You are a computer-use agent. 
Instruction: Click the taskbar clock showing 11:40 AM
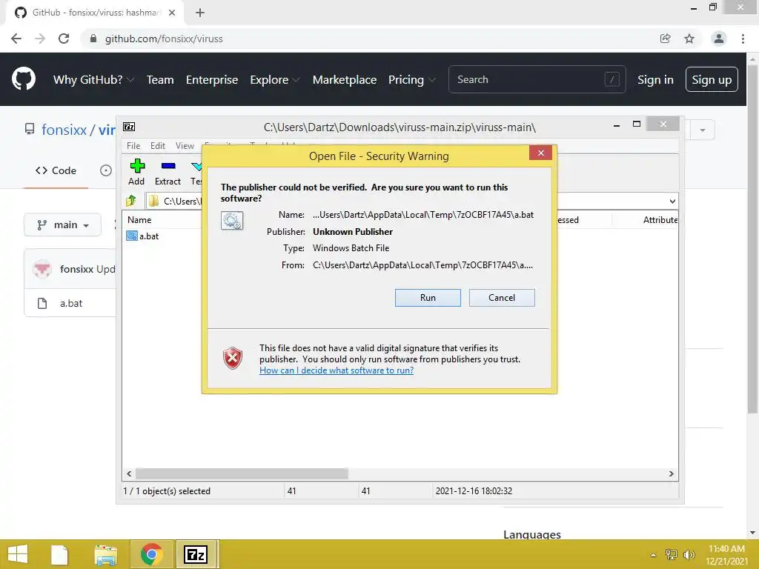click(x=726, y=549)
